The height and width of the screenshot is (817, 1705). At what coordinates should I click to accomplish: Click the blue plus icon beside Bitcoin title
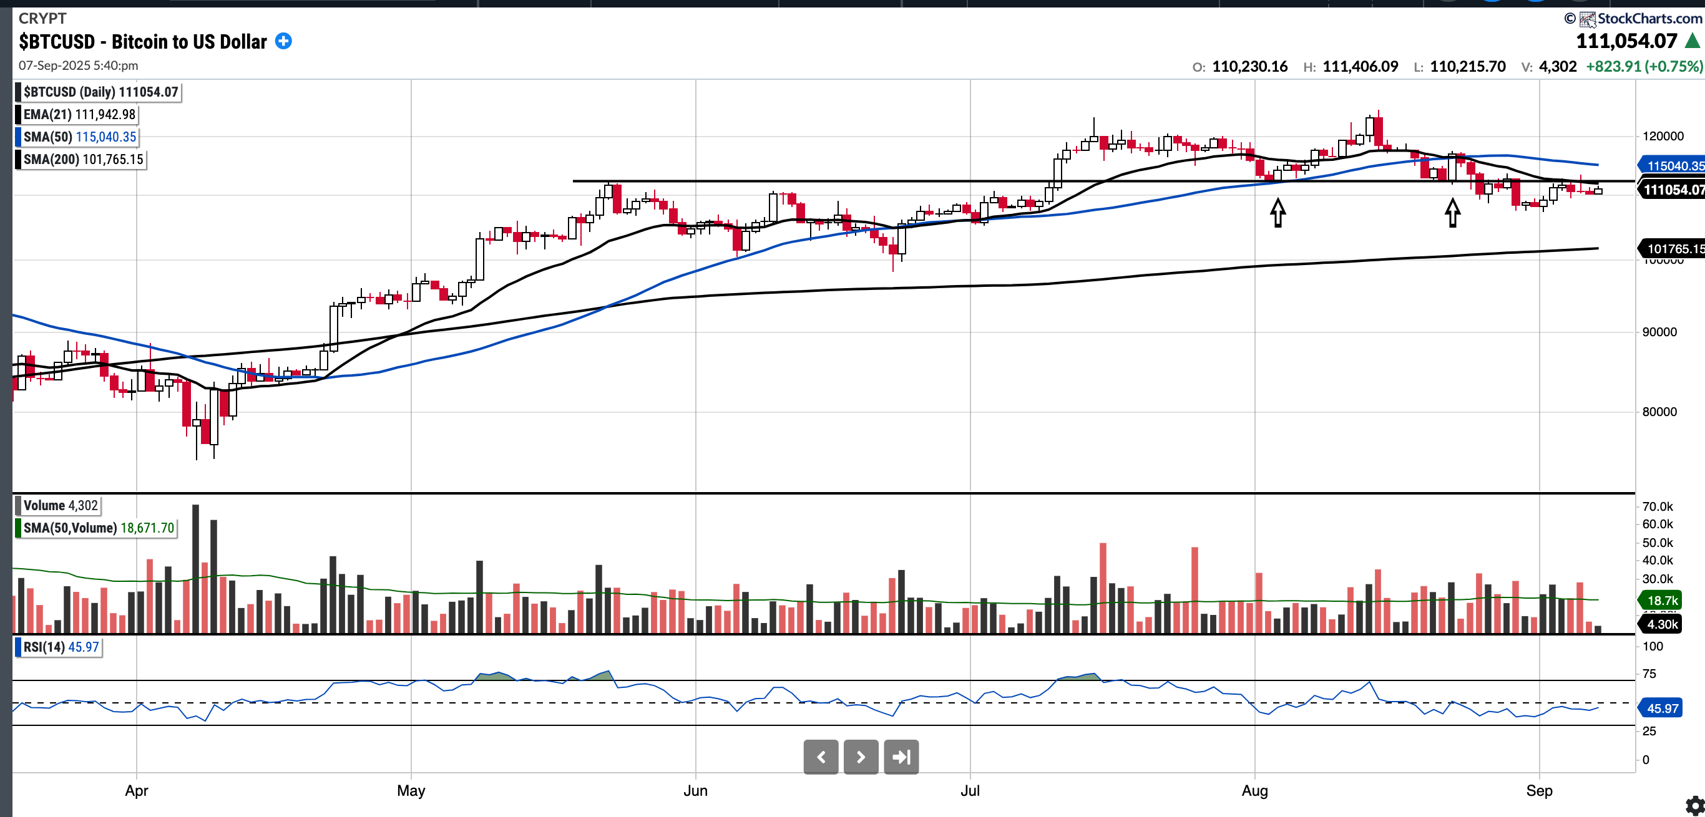tap(283, 41)
